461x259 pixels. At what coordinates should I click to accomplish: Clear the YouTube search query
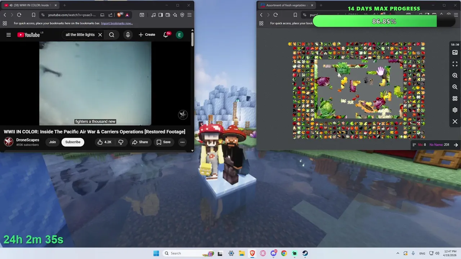pos(100,35)
